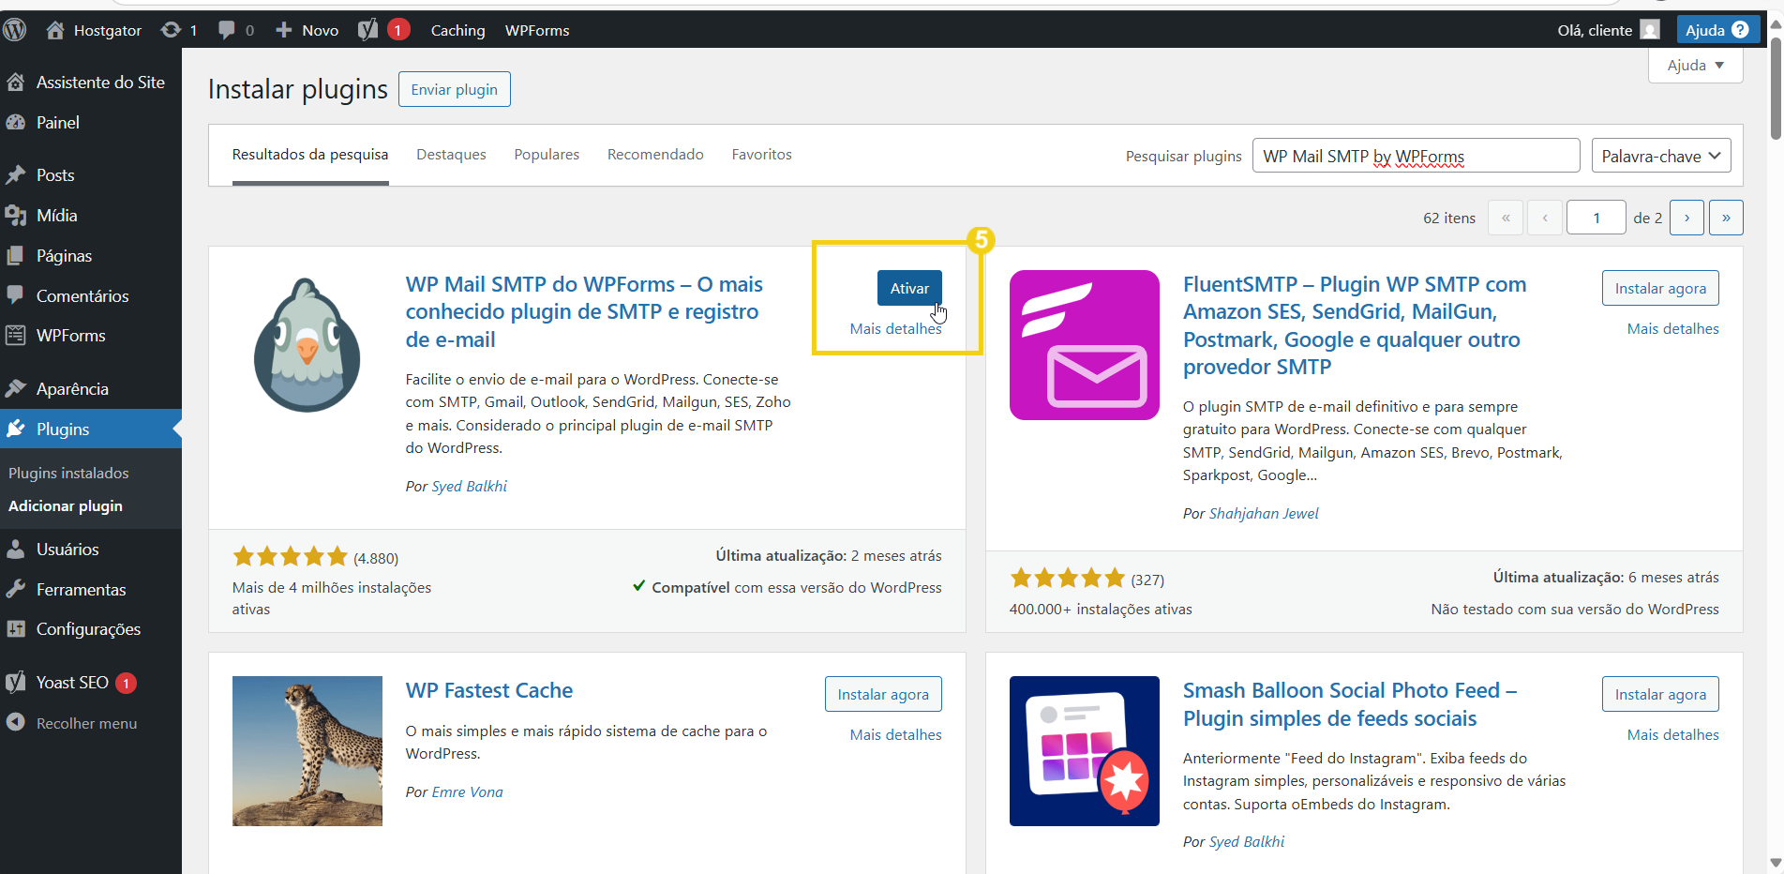Open Yoast SEO in sidebar

pos(91,683)
